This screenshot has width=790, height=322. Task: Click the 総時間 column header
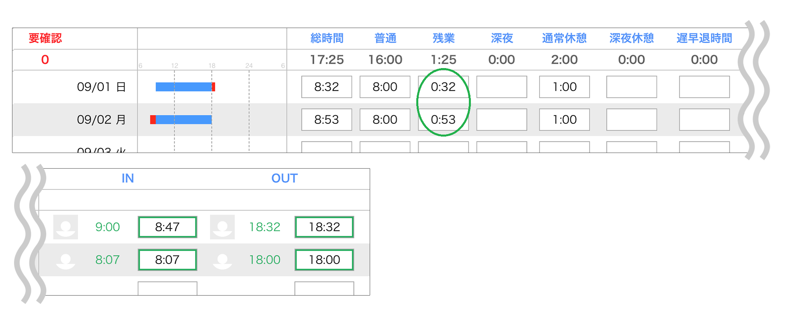327,38
